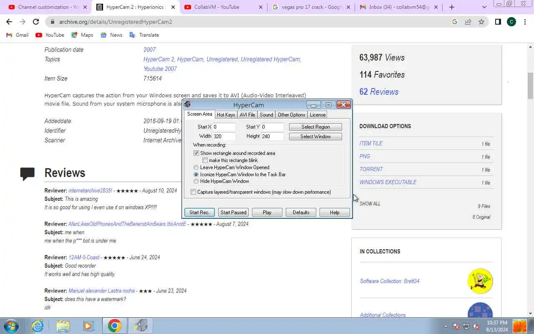Go back with the browser back arrow

point(9,22)
